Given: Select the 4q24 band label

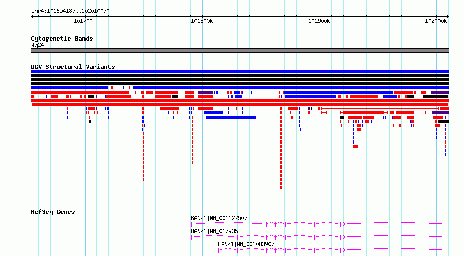Looking at the screenshot, I should click(38, 45).
